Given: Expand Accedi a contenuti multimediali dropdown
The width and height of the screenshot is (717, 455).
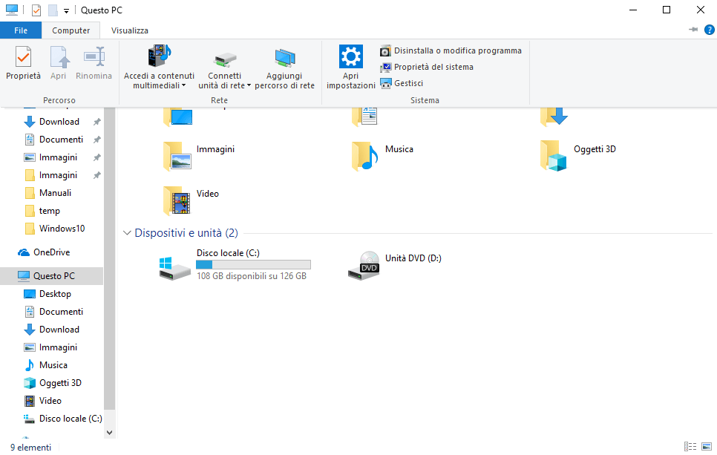Looking at the screenshot, I should point(183,86).
